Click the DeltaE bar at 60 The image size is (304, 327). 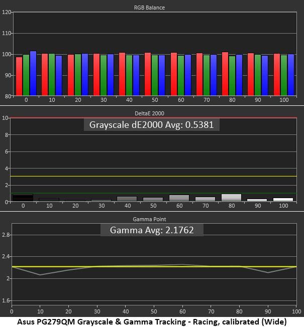point(179,198)
